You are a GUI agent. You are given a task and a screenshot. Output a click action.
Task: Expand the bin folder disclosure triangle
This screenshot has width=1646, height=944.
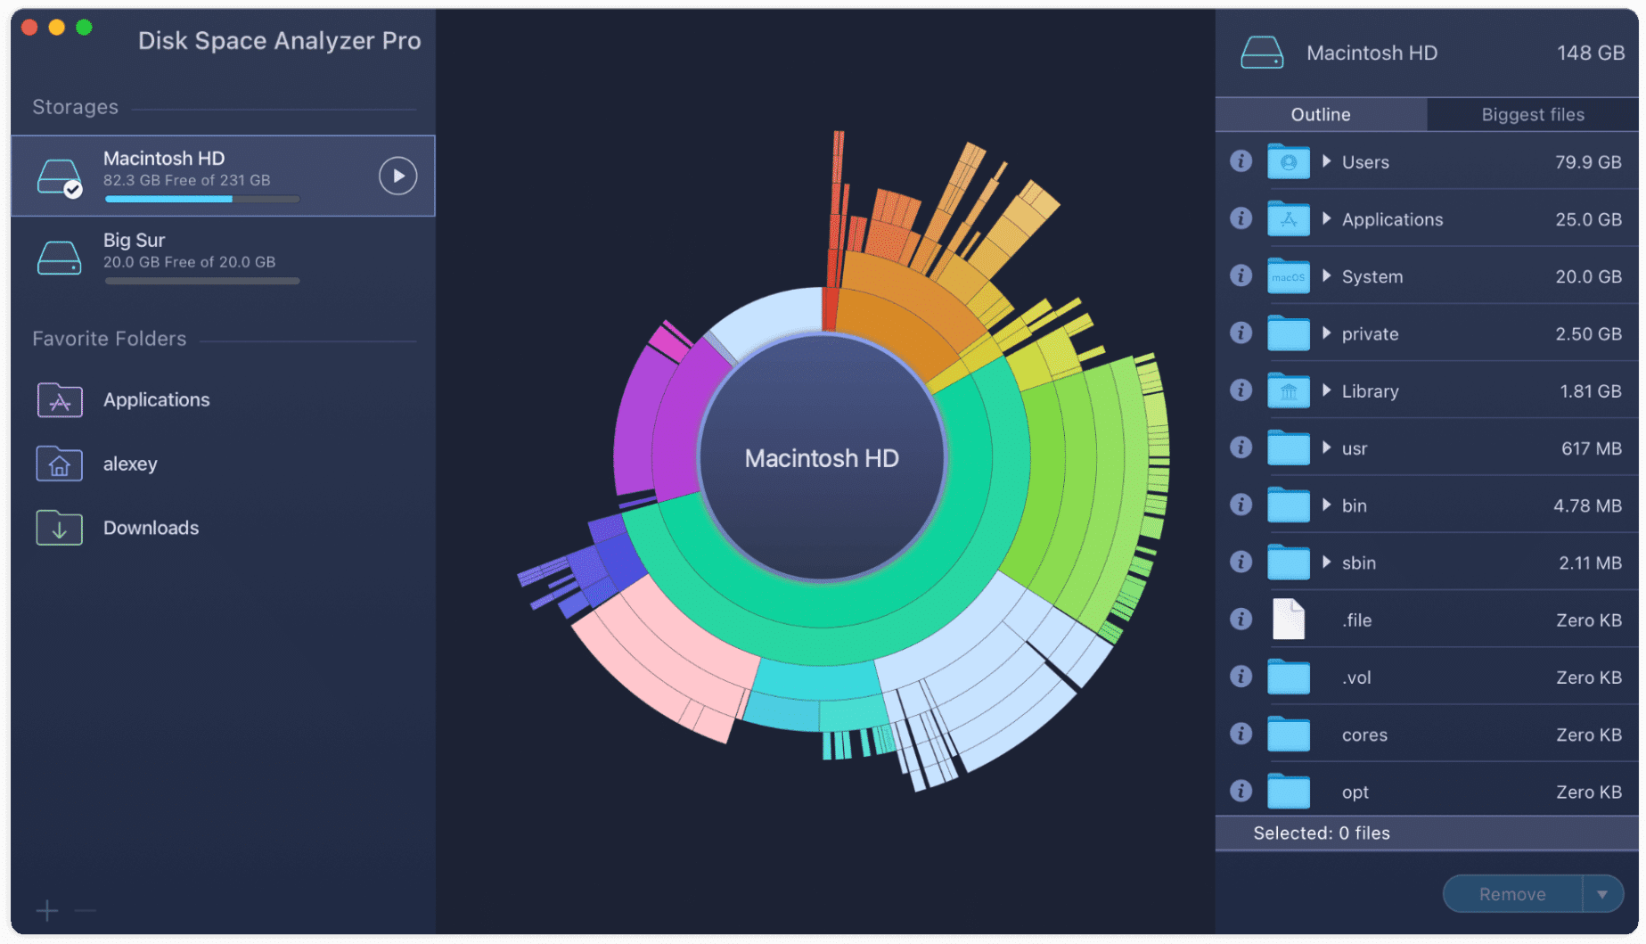click(1327, 505)
